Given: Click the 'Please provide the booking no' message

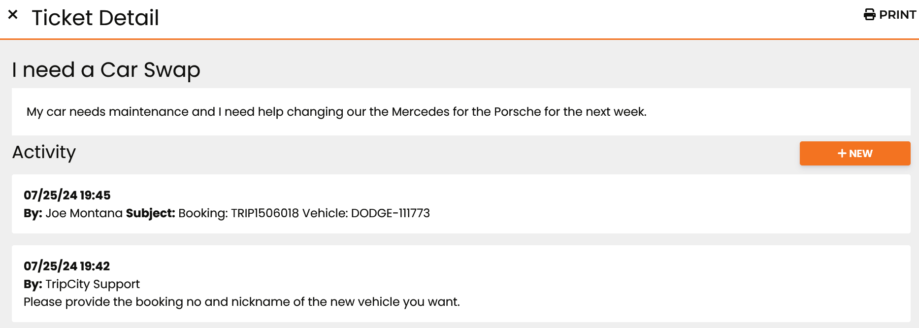Looking at the screenshot, I should click(x=242, y=302).
